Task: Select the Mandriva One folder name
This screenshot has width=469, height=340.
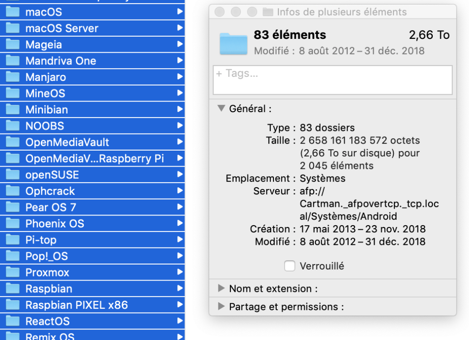Action: 61,61
